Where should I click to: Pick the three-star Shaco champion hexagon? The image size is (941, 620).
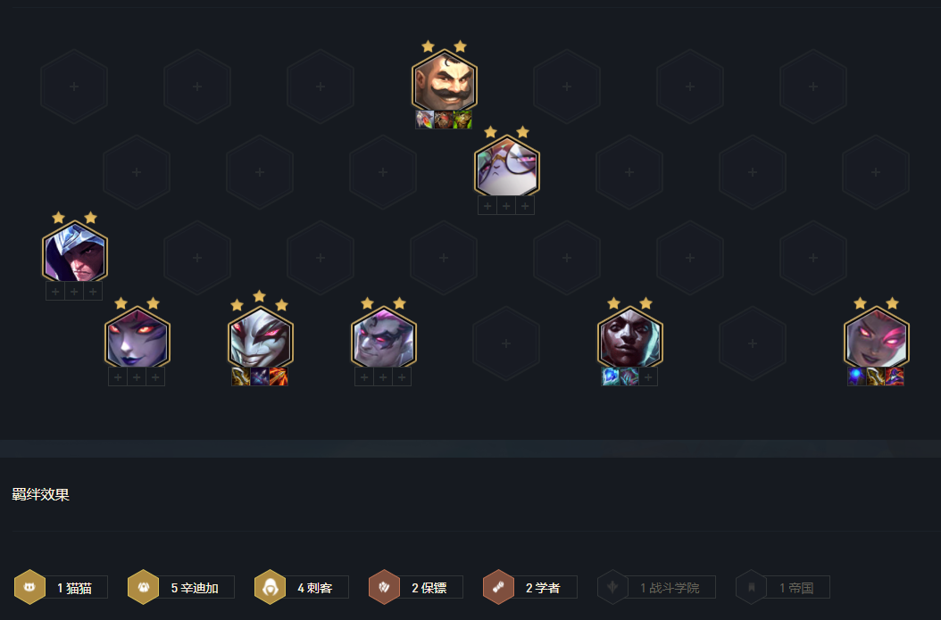coord(261,338)
